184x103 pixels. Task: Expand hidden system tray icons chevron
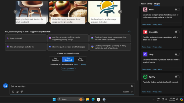153,99
